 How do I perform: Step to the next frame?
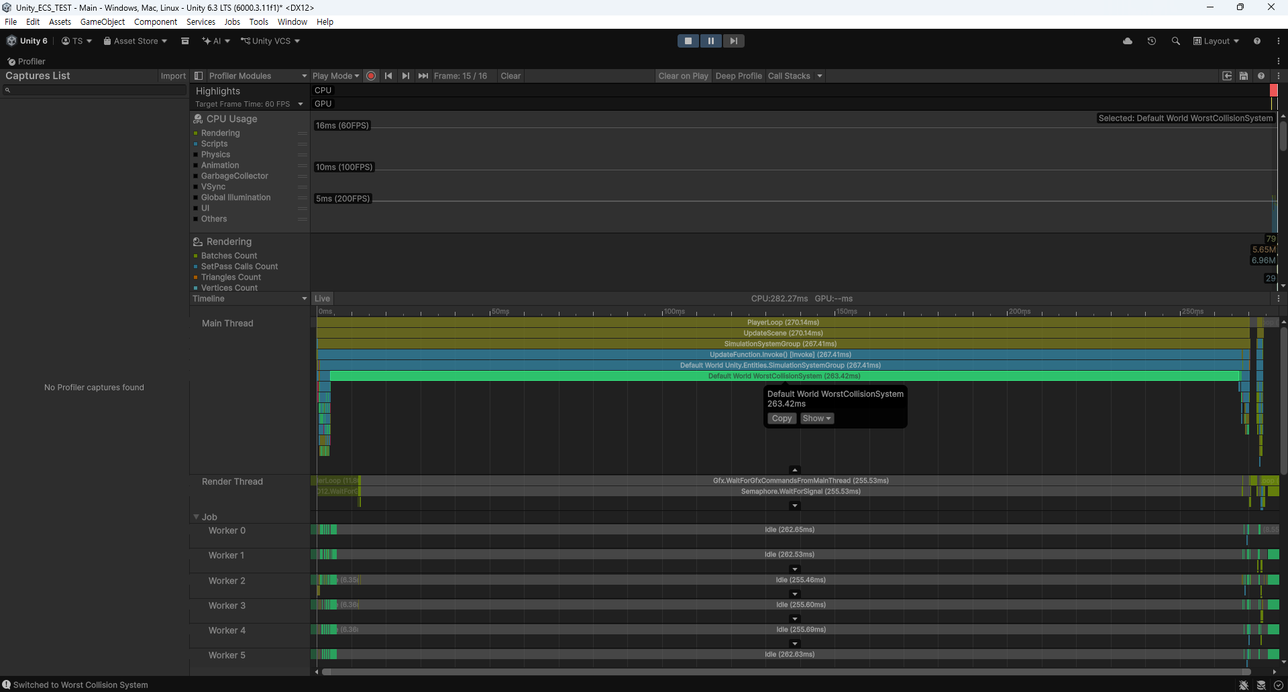pyautogui.click(x=405, y=76)
